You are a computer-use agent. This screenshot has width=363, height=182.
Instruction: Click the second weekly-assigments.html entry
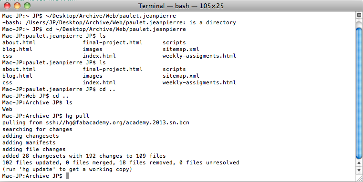pyautogui.click(x=199, y=83)
